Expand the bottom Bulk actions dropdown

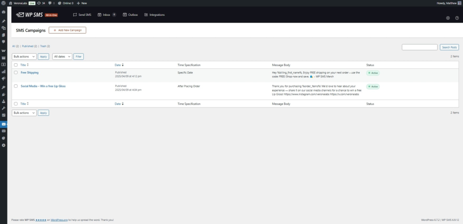click(24, 113)
